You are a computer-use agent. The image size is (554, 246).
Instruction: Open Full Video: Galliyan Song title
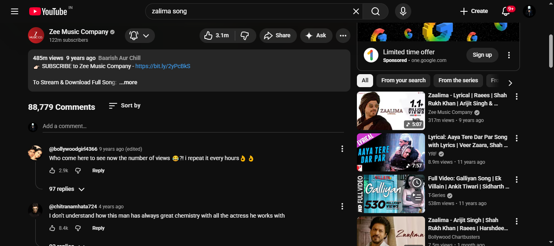coord(468,182)
